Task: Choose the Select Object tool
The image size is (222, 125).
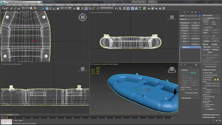Action: pos(31,8)
